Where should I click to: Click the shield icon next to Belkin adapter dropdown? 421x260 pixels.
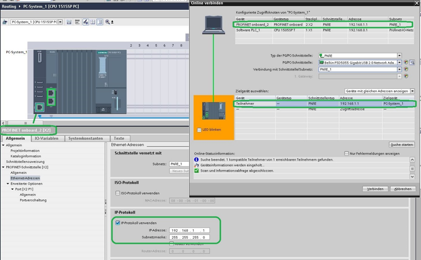pyautogui.click(x=406, y=62)
